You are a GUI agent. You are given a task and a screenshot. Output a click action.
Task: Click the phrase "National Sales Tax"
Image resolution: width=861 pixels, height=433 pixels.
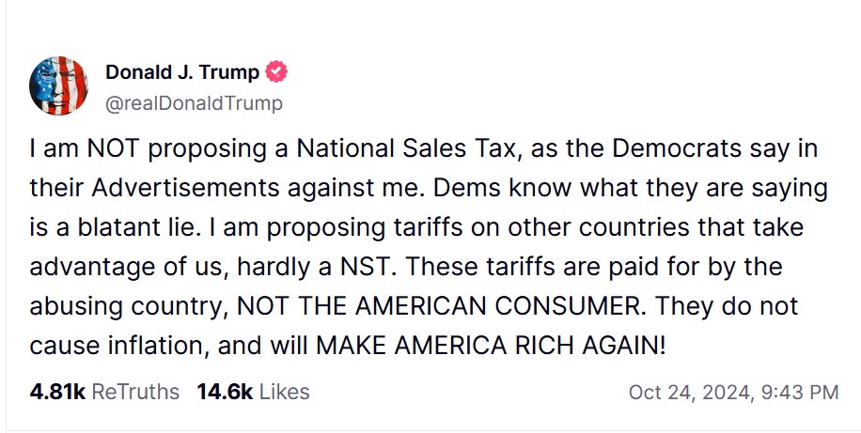[x=406, y=148]
